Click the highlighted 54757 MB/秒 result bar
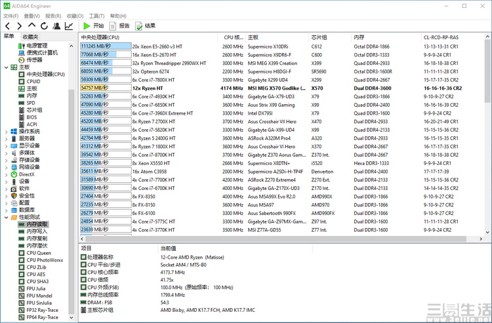The width and height of the screenshot is (492, 323). point(106,88)
